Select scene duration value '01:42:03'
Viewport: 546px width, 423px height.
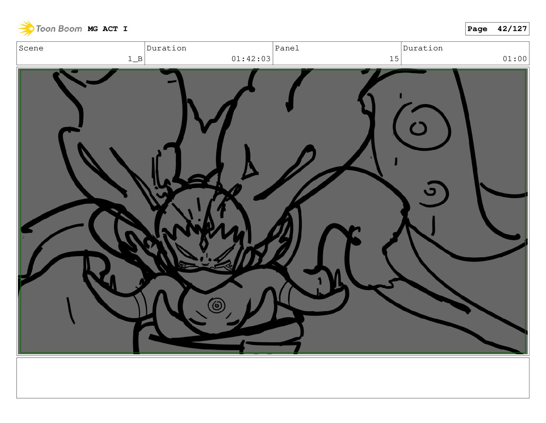[x=251, y=59]
